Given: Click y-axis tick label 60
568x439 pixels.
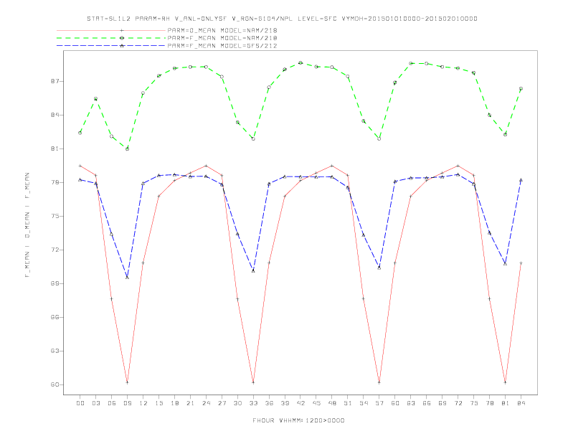Looking at the screenshot, I should pos(55,384).
